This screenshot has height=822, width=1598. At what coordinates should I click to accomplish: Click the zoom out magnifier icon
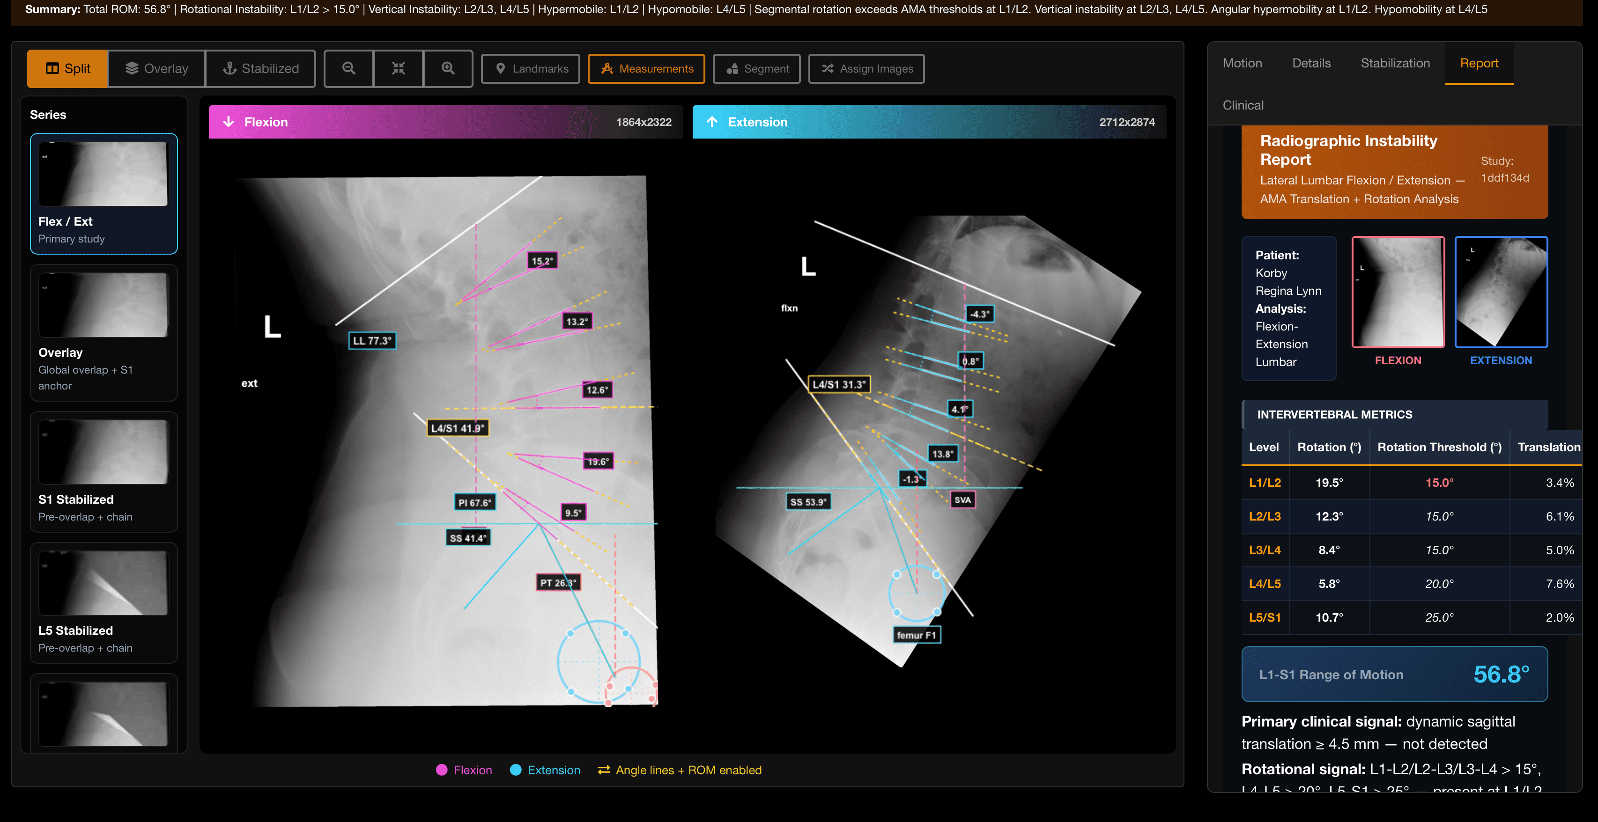click(x=348, y=69)
